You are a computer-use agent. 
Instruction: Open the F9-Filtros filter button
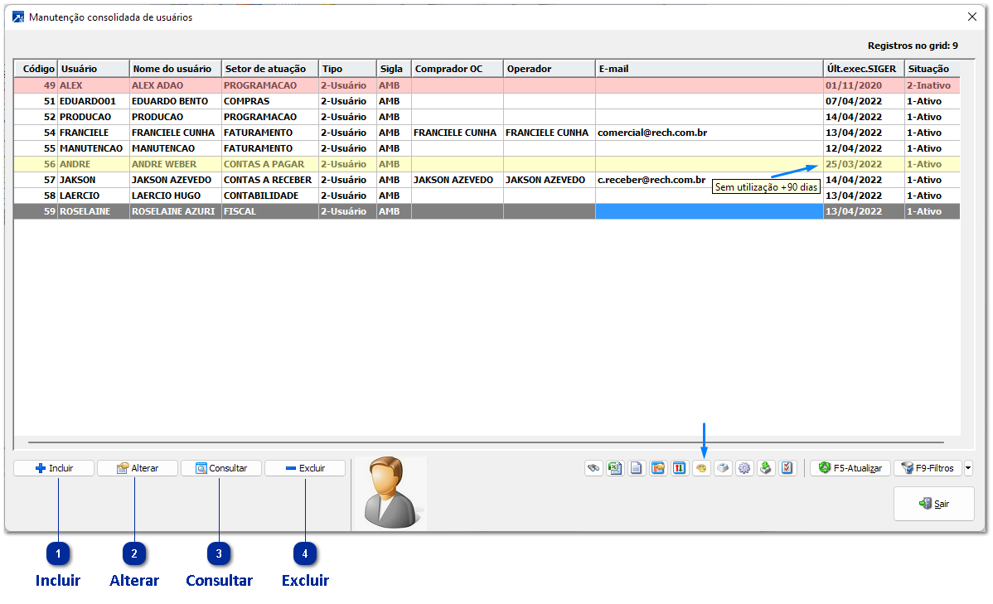pos(928,468)
